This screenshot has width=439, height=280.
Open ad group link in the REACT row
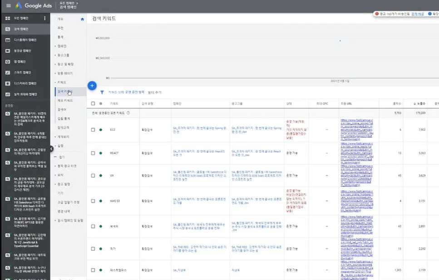(256, 153)
